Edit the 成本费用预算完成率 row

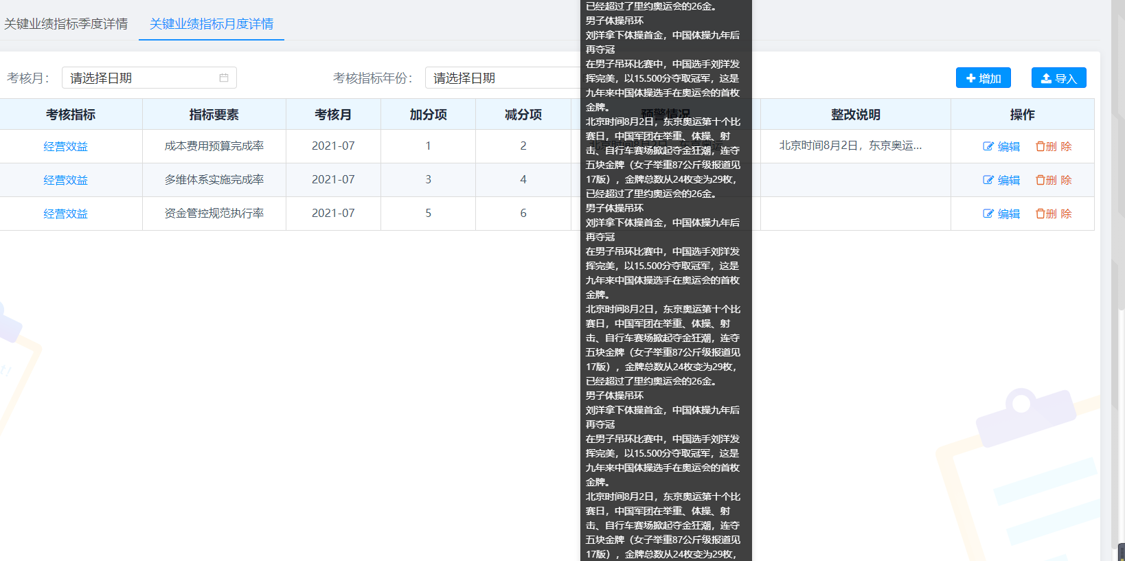pyautogui.click(x=1001, y=146)
